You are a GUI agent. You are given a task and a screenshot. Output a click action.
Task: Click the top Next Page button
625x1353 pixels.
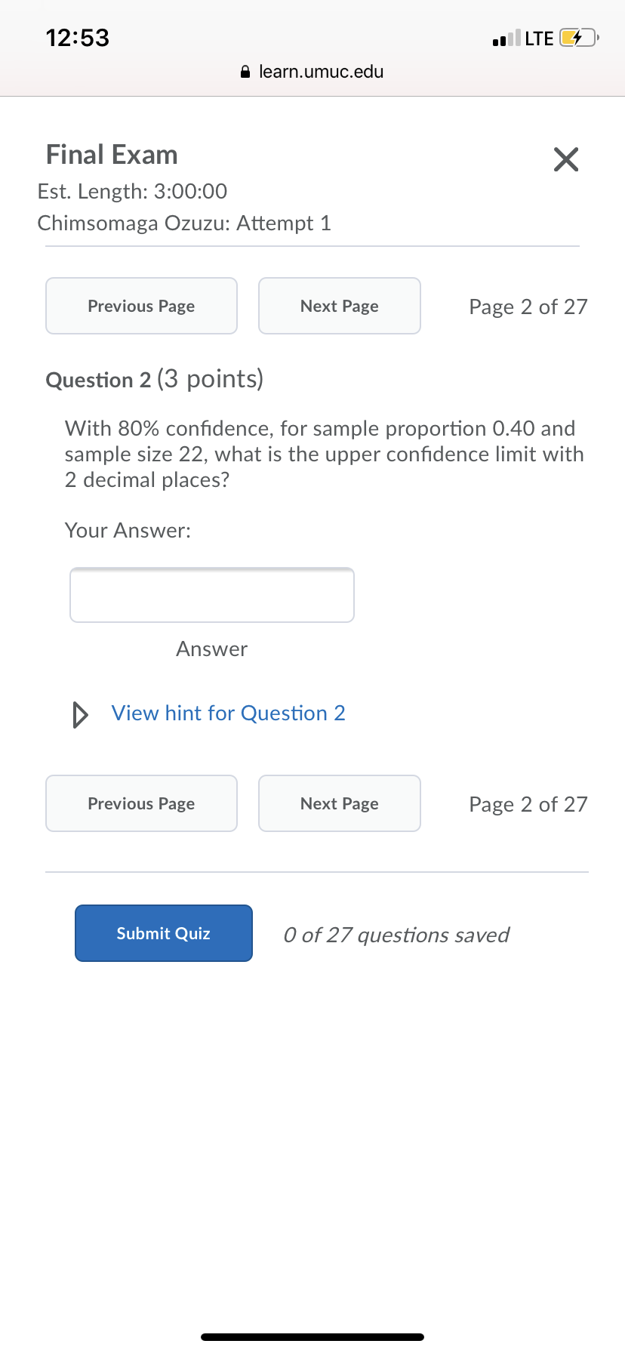click(x=339, y=306)
